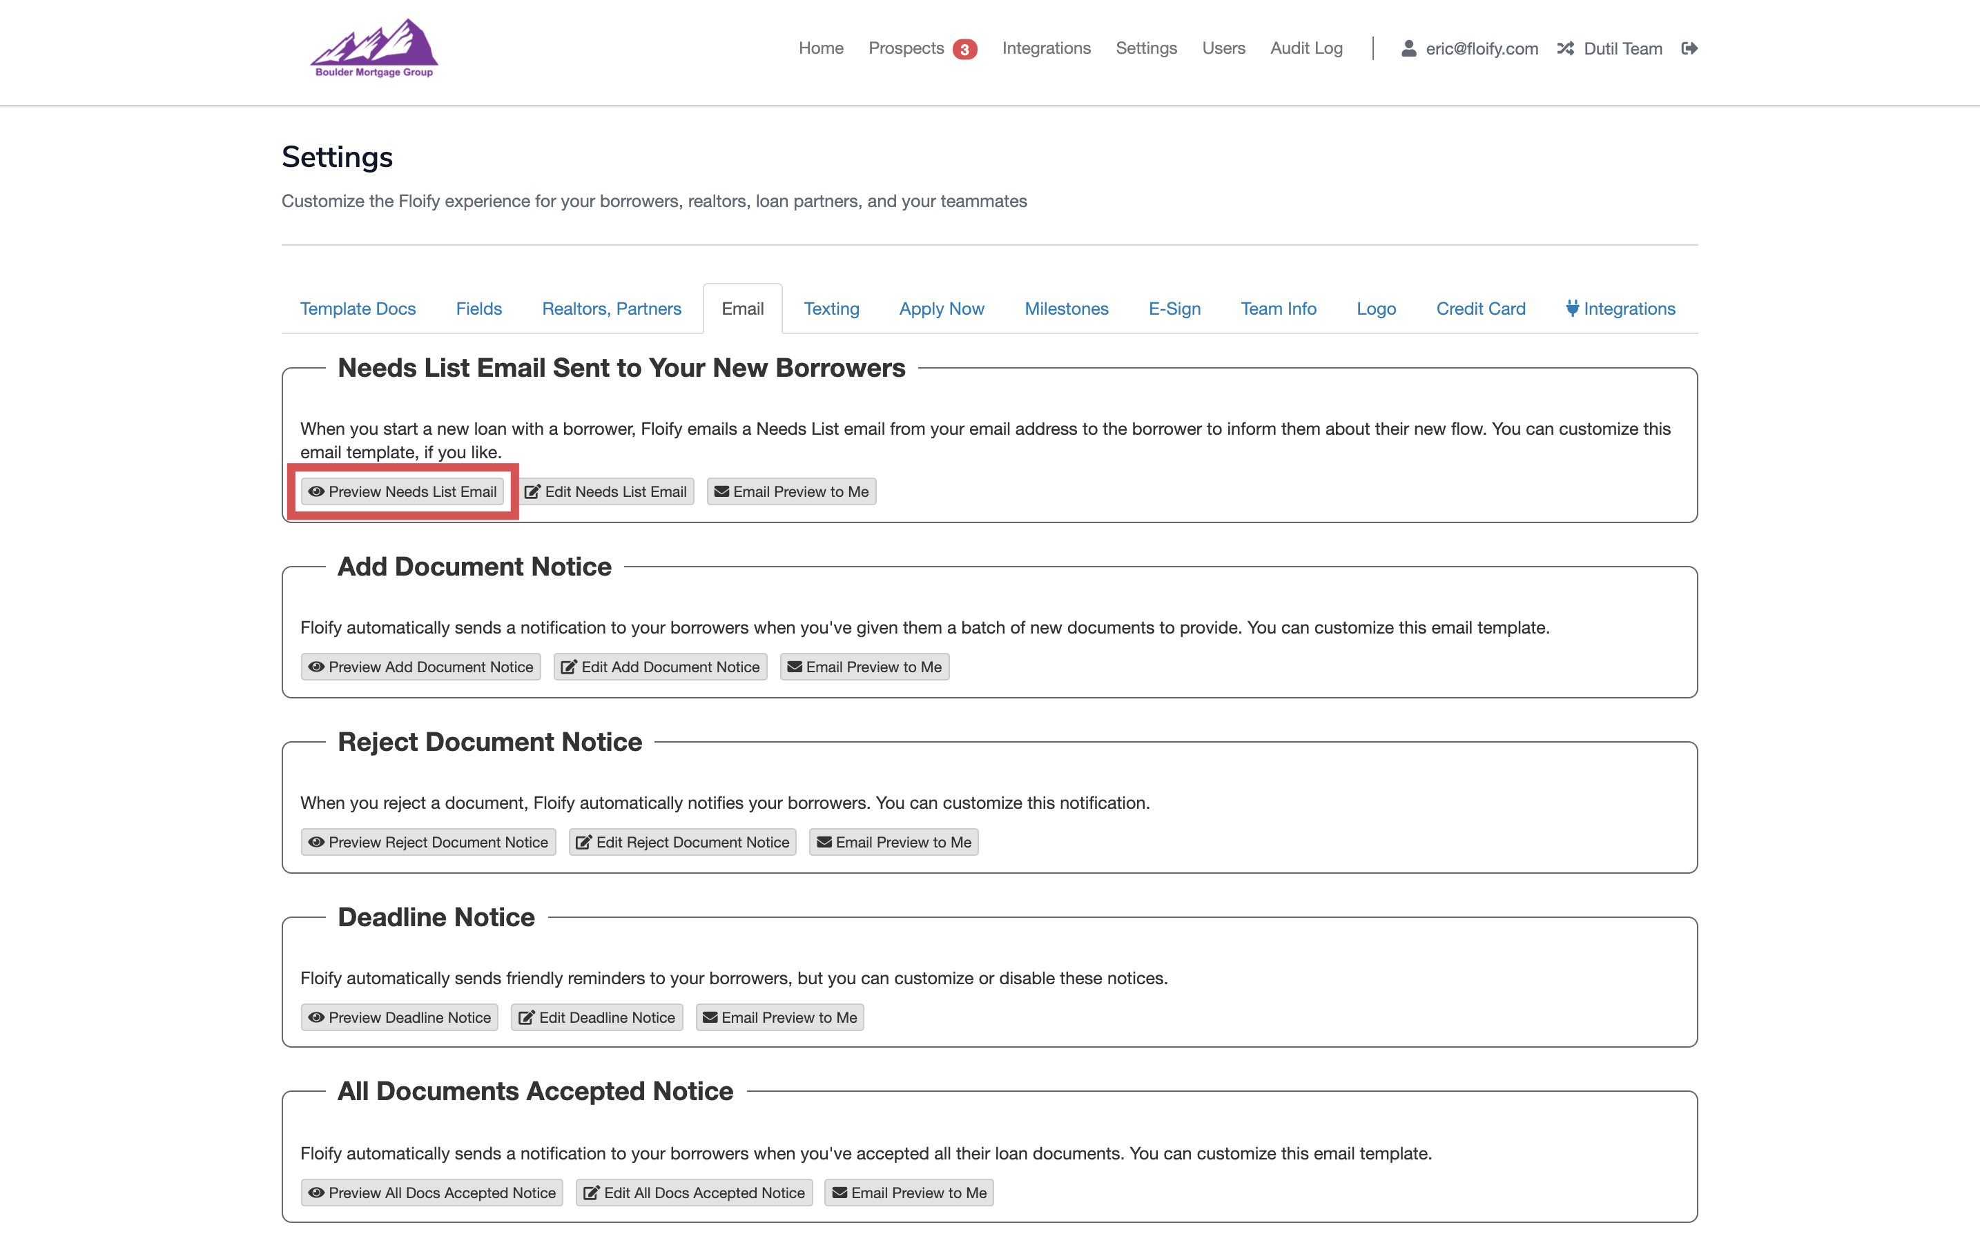The image size is (1980, 1234).
Task: Click the eric@floify.com account link
Action: click(x=1482, y=48)
